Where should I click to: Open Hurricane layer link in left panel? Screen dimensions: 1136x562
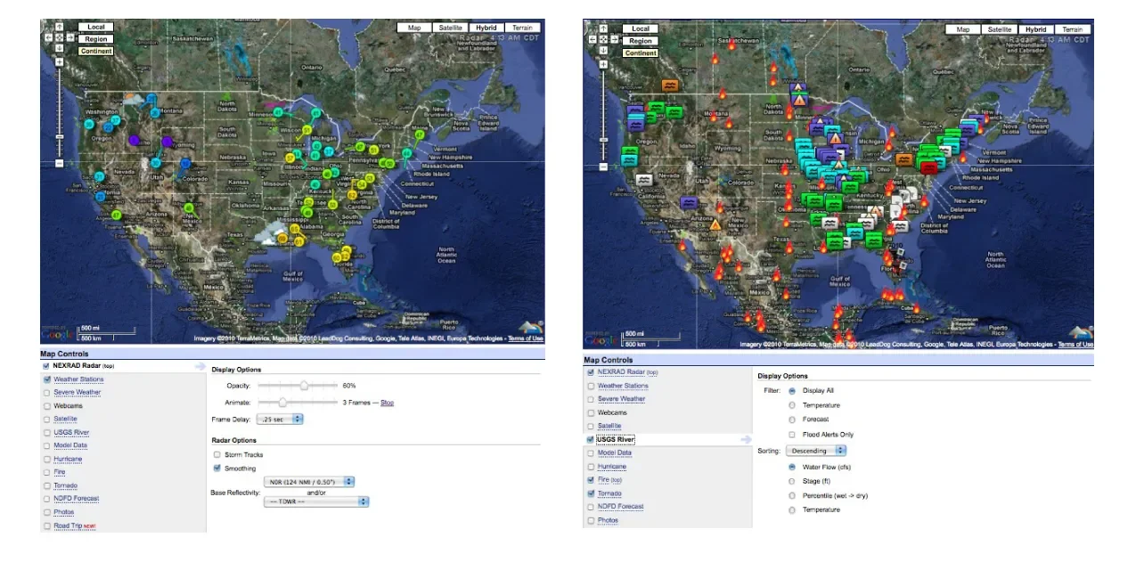tap(67, 459)
